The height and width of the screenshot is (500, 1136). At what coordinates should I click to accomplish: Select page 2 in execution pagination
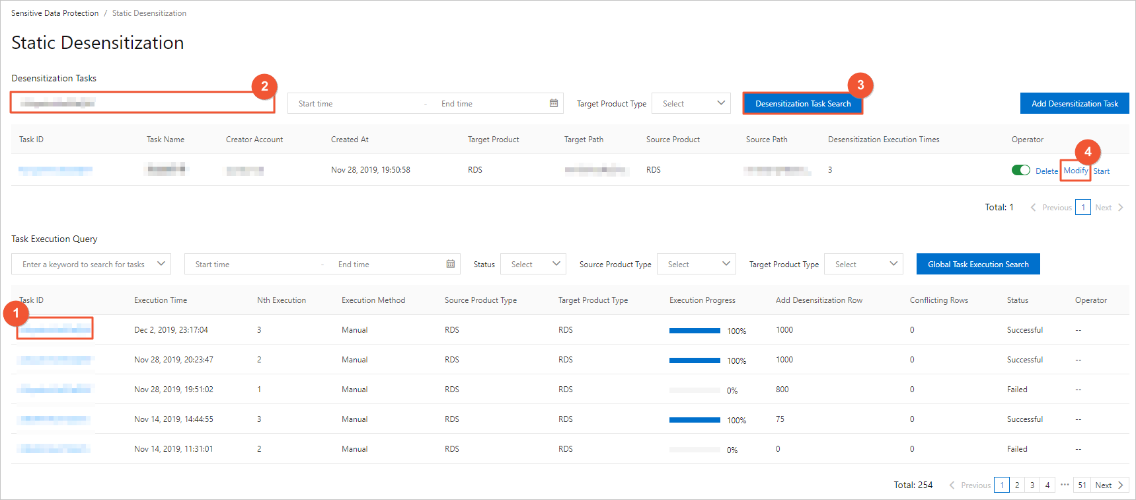1017,485
